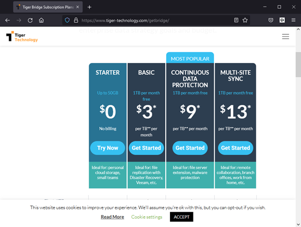View site security lock info
301x227 pixels.
pos(76,20)
